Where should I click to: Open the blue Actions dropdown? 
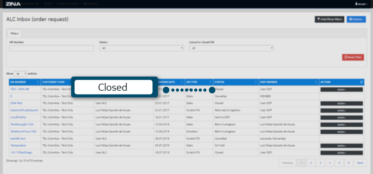pos(356,19)
